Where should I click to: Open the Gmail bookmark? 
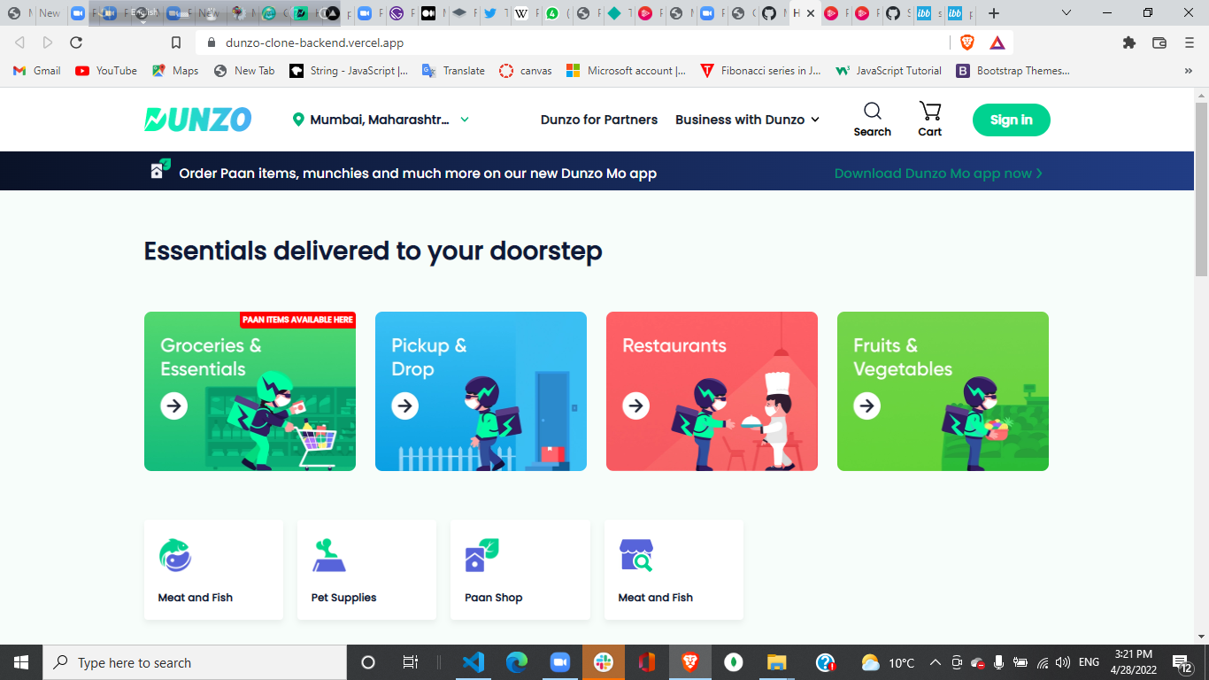coord(37,71)
